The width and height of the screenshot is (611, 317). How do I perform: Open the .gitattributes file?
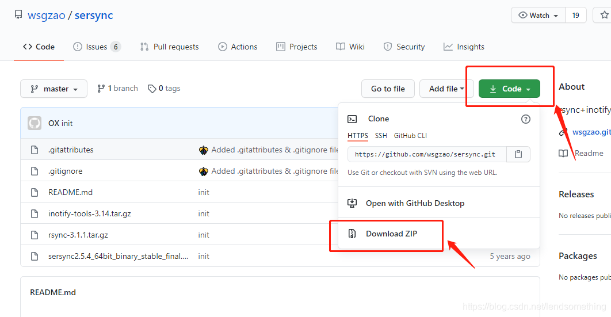click(x=71, y=150)
